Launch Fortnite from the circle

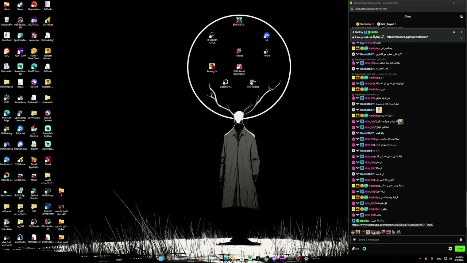click(239, 52)
